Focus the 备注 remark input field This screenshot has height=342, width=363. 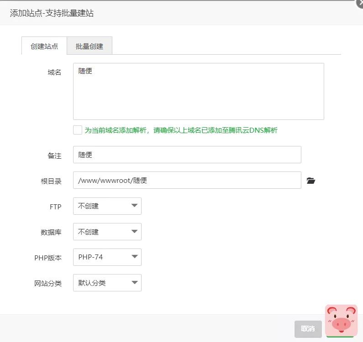pyautogui.click(x=187, y=155)
